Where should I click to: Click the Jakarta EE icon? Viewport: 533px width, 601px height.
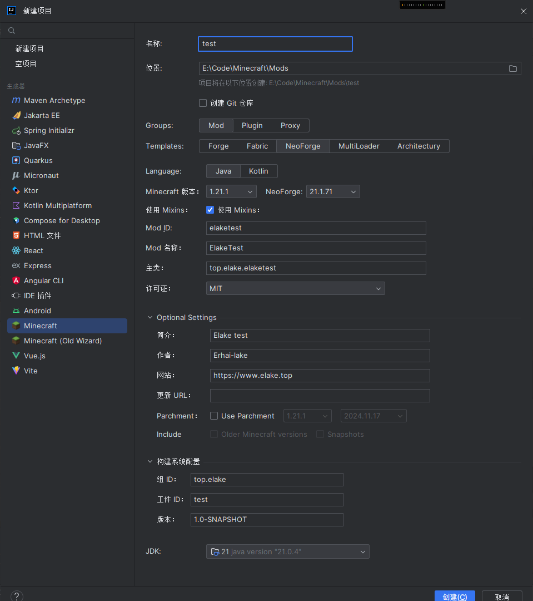coord(16,115)
